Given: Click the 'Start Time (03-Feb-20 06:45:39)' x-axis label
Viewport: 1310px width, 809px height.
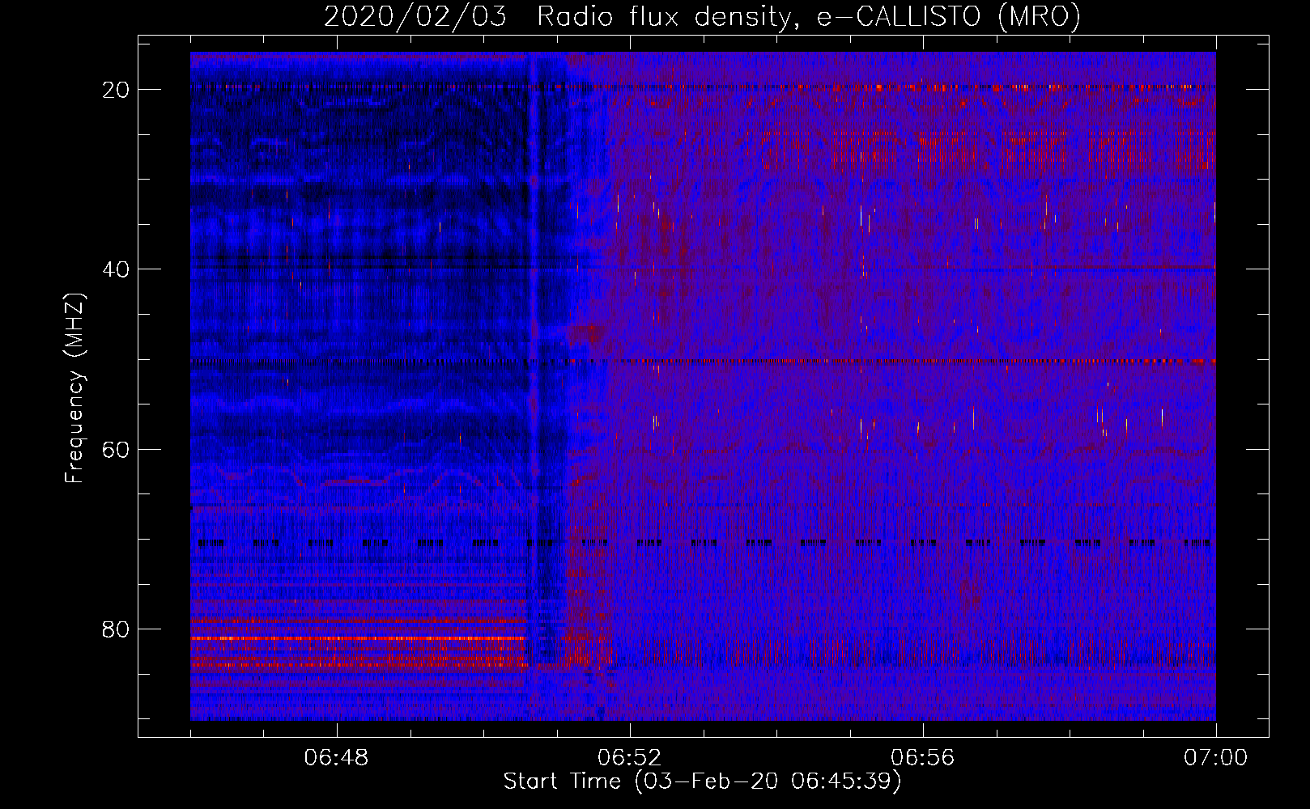Looking at the screenshot, I should [702, 781].
